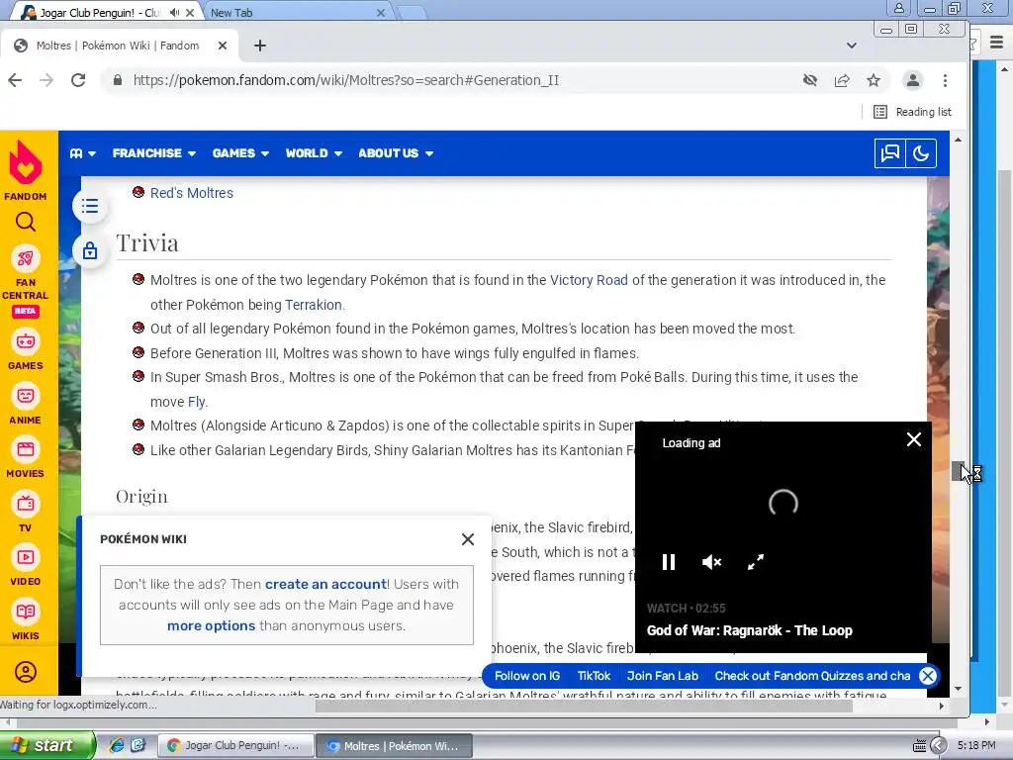Click the create an account link

click(325, 584)
